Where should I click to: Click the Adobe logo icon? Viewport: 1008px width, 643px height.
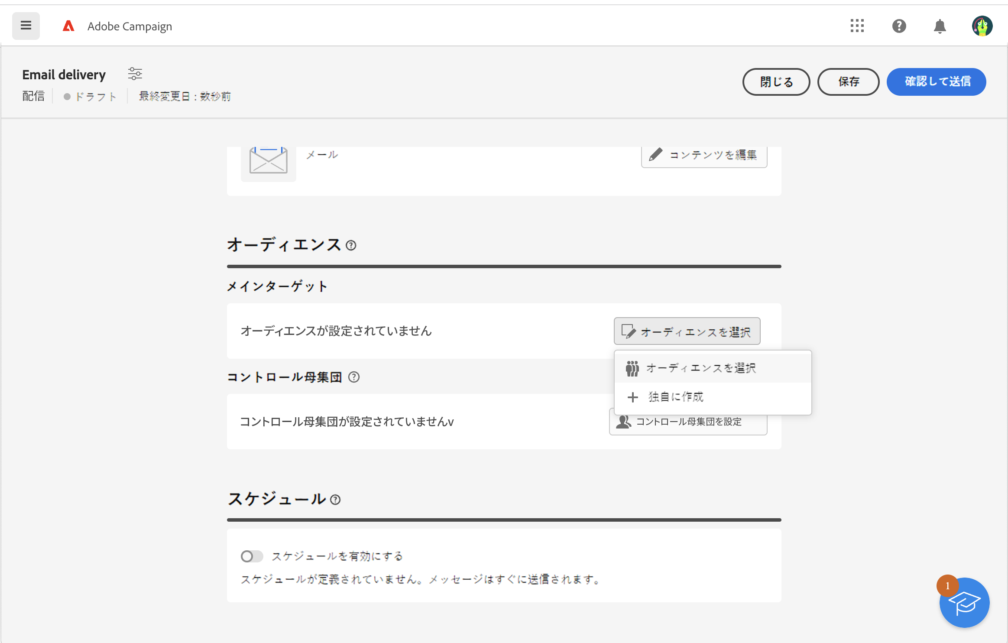coord(68,26)
